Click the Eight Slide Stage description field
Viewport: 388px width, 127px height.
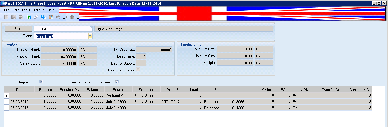coord(184,29)
